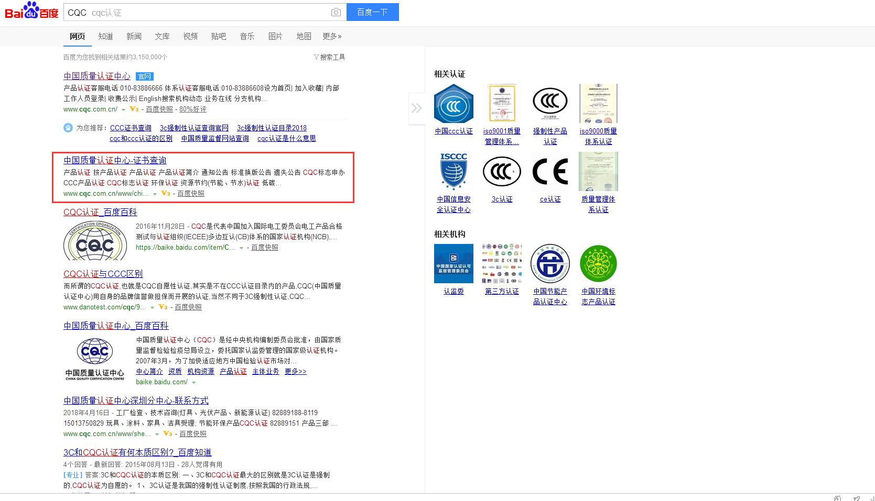Click the paw recommendation icon
Viewport: 875px width, 501px height.
(x=68, y=128)
